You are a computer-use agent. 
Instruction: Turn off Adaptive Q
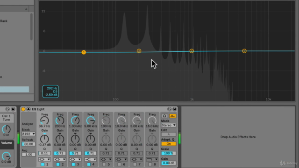pyautogui.click(x=169, y=144)
